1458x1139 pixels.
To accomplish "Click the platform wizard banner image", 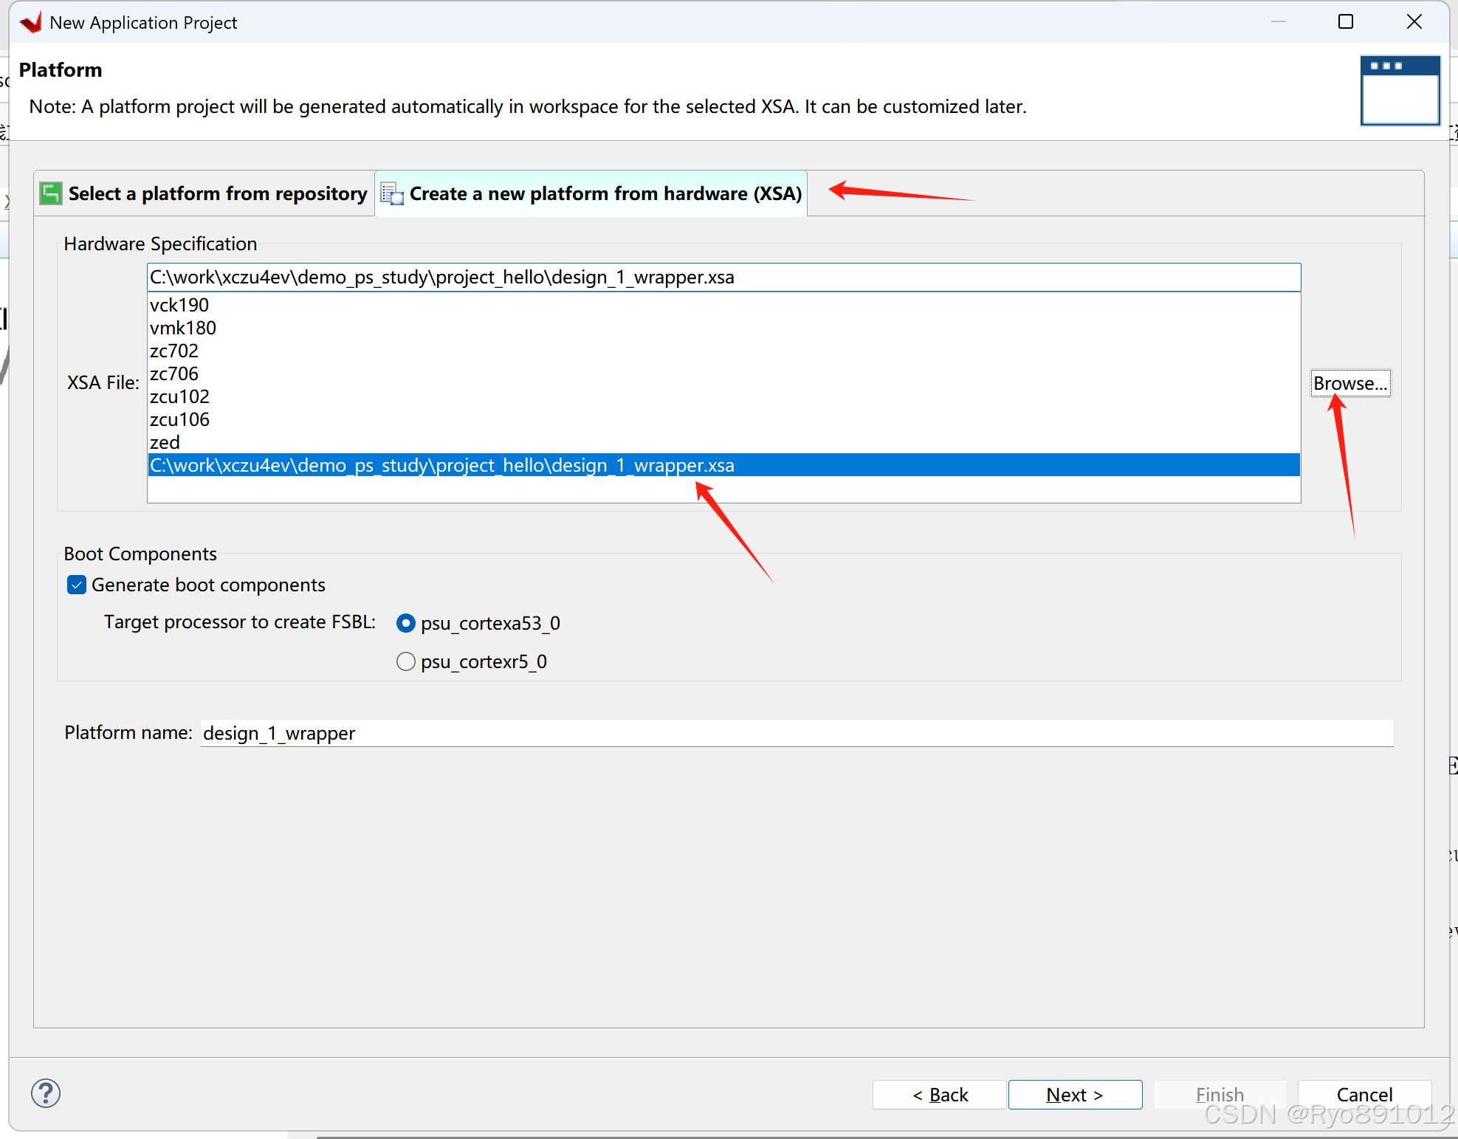I will coord(1400,91).
